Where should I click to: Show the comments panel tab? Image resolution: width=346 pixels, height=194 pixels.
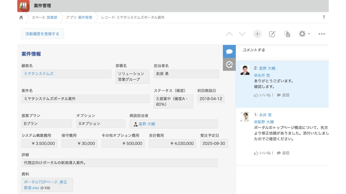229,52
